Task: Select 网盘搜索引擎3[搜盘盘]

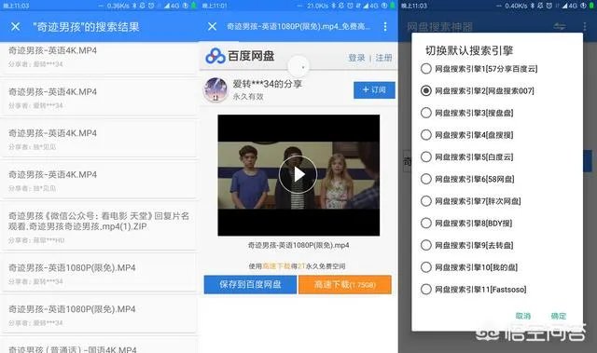Action: point(467,113)
